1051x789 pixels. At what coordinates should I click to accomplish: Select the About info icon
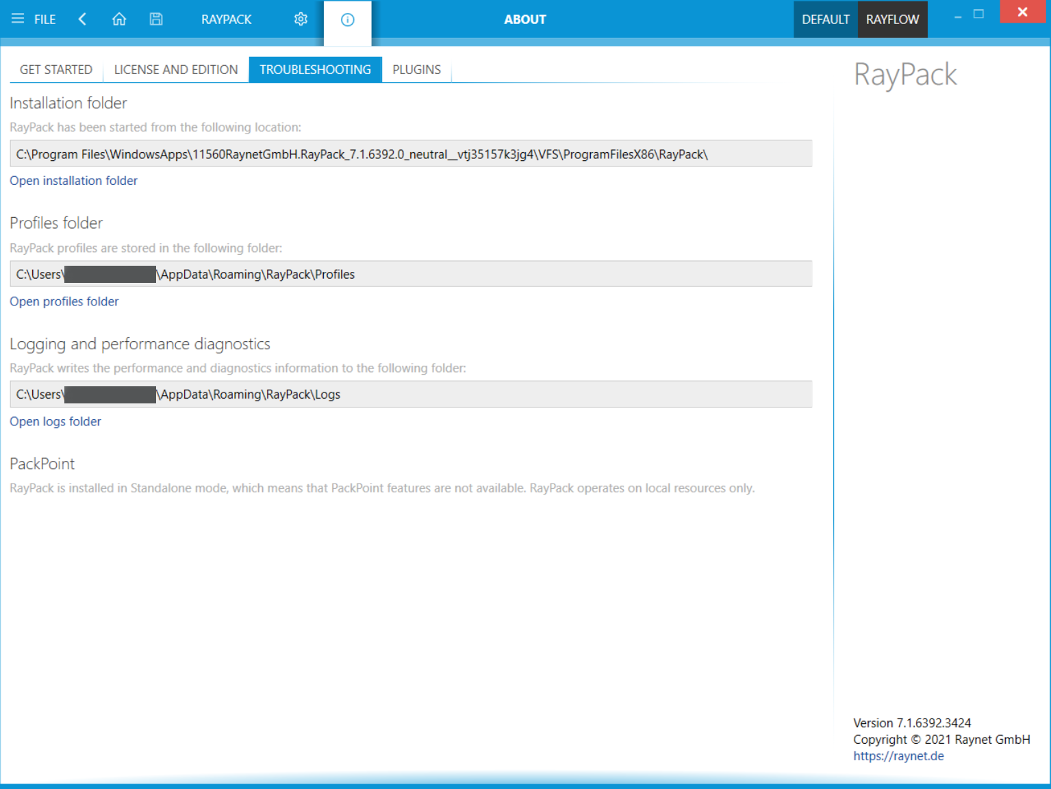pyautogui.click(x=347, y=20)
